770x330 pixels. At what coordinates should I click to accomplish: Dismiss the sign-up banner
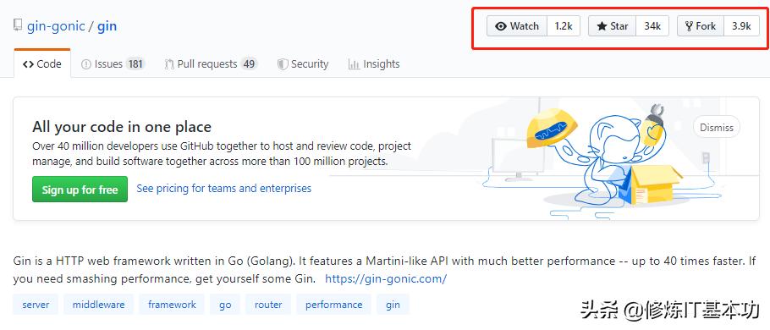tap(717, 127)
